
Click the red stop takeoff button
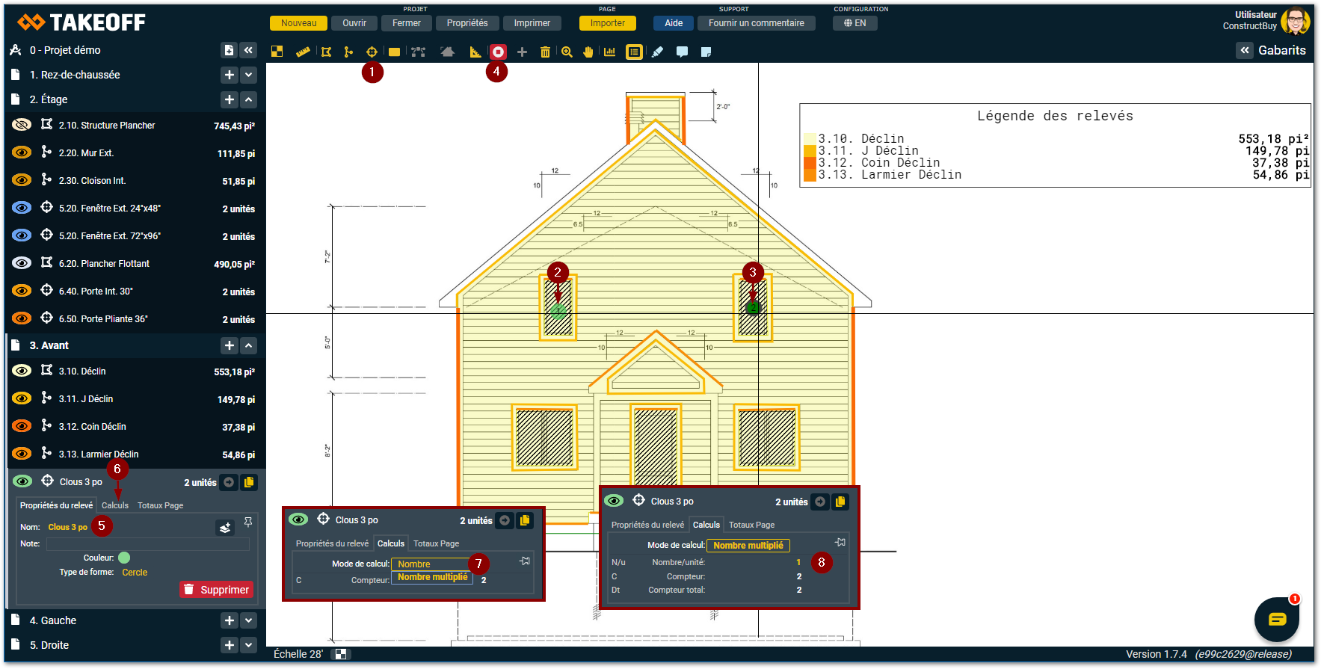coord(498,52)
